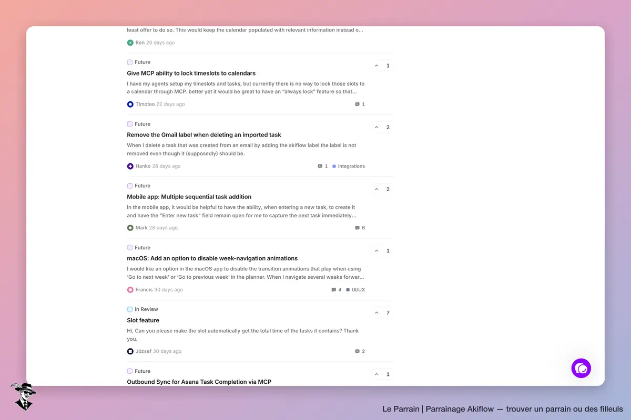631x420 pixels.
Task: Click "28 days ago" on Mark's post
Action: pos(164,228)
